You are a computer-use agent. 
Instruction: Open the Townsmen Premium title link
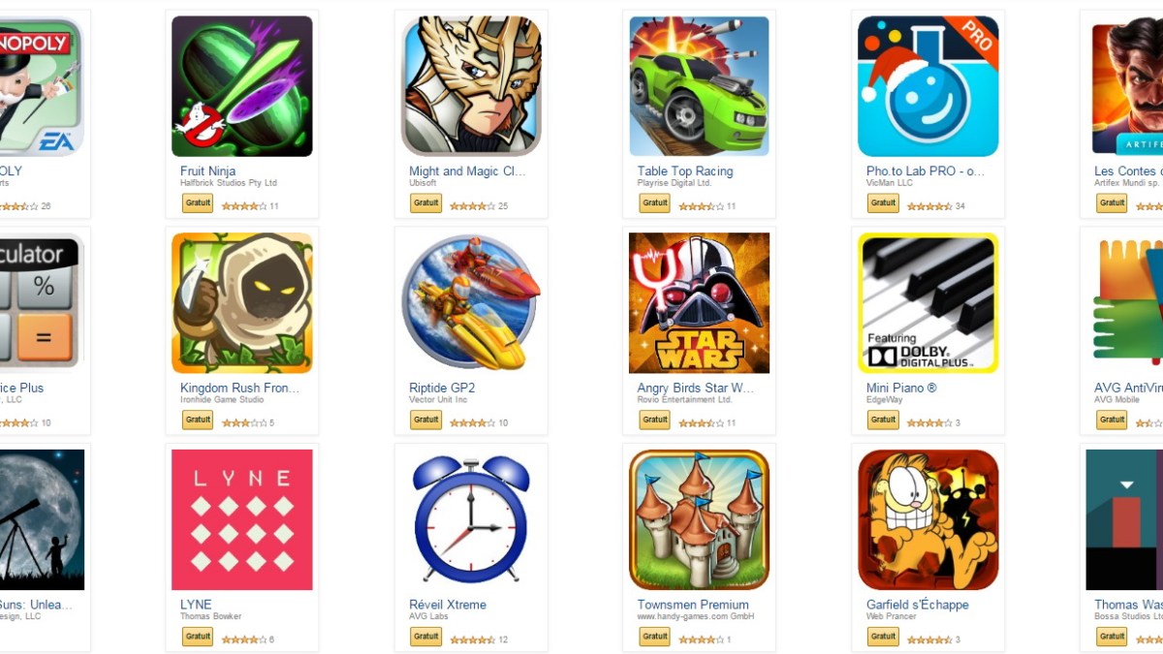(693, 605)
